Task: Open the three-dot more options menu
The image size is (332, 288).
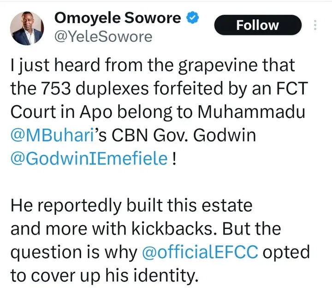Action: click(315, 25)
